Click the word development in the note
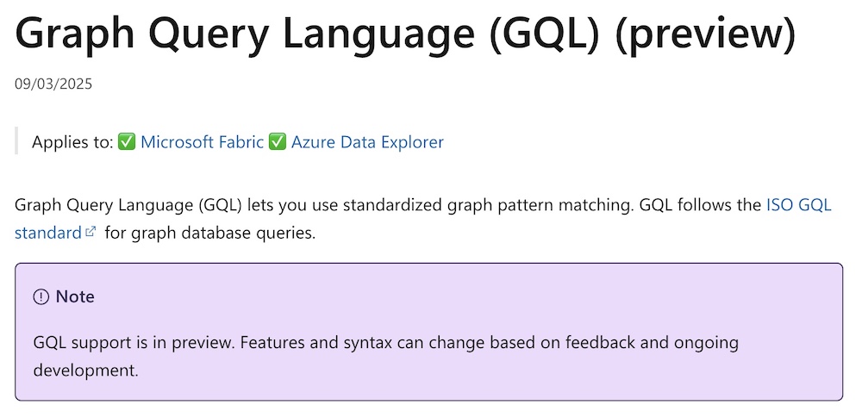Viewport: 862px width, 417px height. tap(85, 370)
